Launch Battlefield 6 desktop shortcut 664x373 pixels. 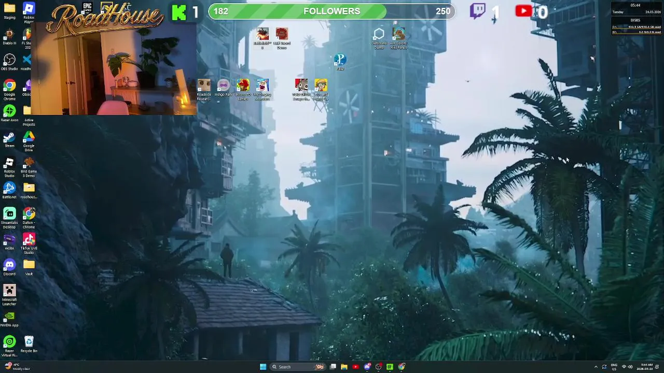262,38
